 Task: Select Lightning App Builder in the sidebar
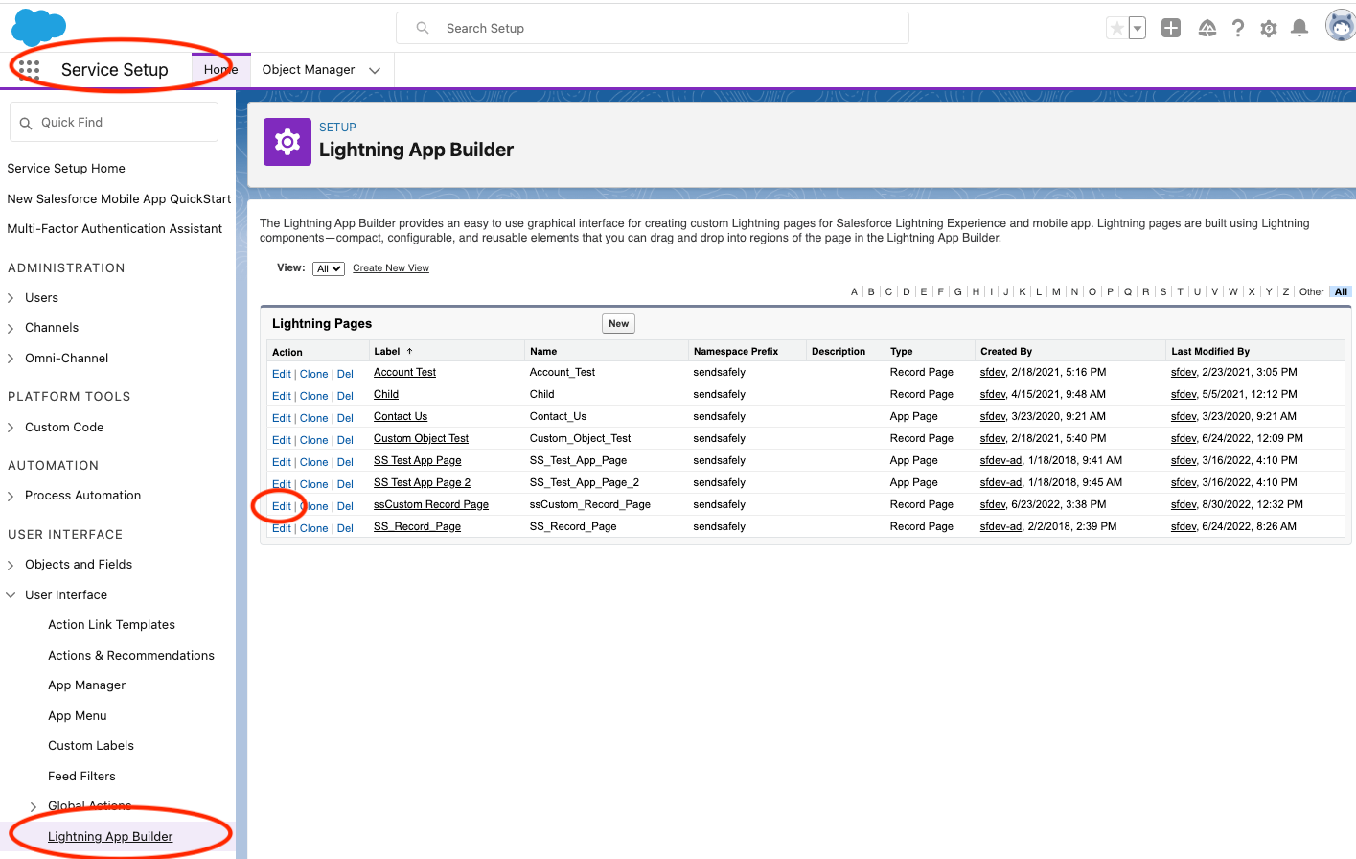click(x=110, y=837)
